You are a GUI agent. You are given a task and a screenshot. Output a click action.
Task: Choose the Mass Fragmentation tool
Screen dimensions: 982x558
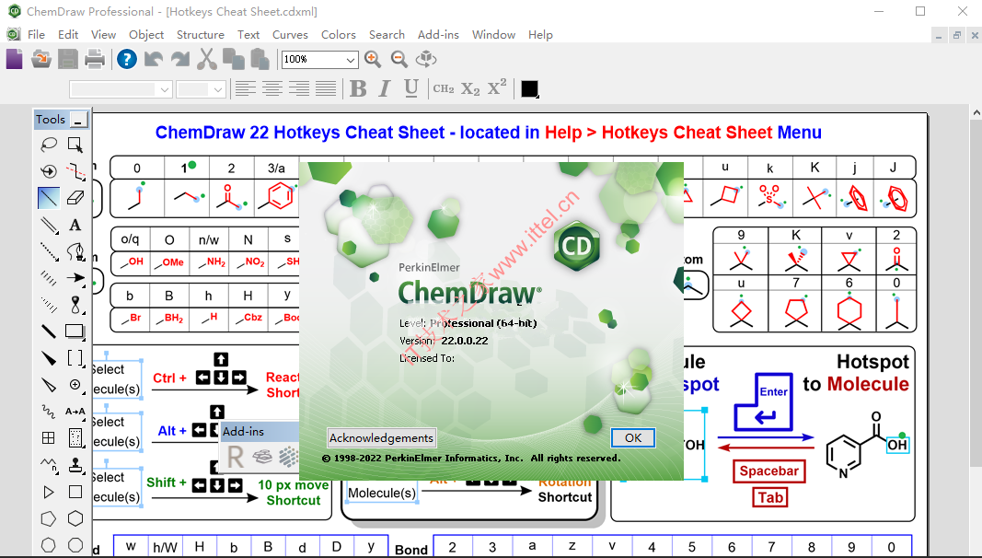click(75, 171)
